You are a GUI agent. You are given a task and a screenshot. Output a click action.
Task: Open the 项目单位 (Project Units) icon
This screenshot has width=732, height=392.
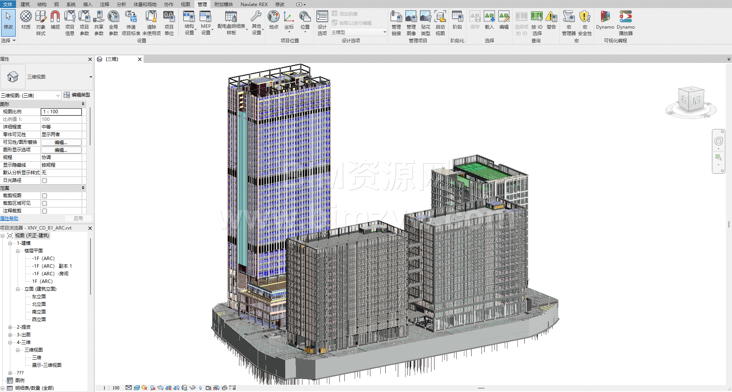click(x=169, y=23)
